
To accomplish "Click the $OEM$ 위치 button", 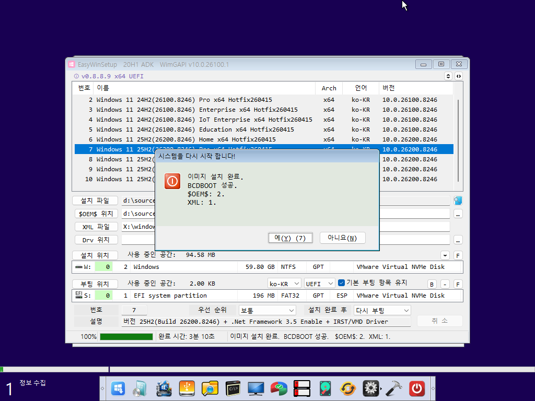I will (x=96, y=214).
